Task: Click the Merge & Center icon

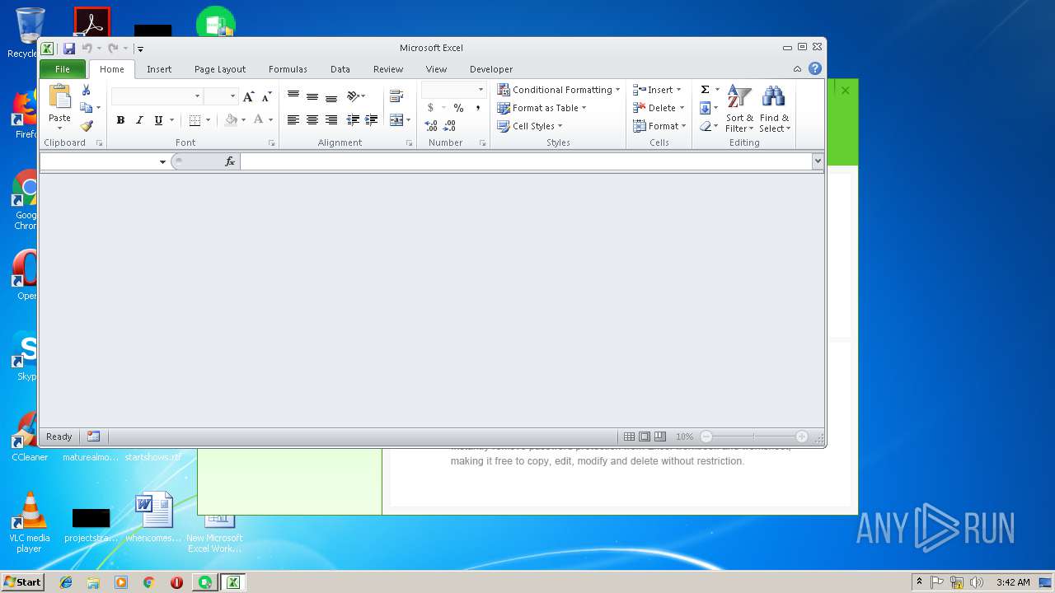Action: click(396, 120)
